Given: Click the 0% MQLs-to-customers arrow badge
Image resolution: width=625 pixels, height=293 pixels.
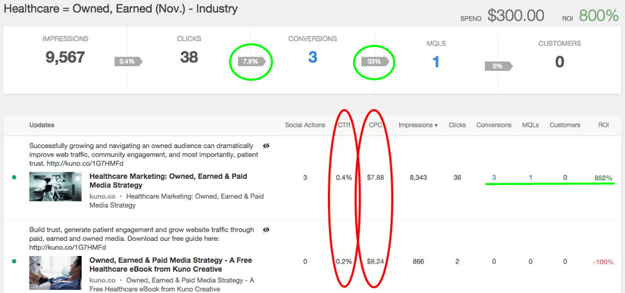Looking at the screenshot, I should [497, 65].
